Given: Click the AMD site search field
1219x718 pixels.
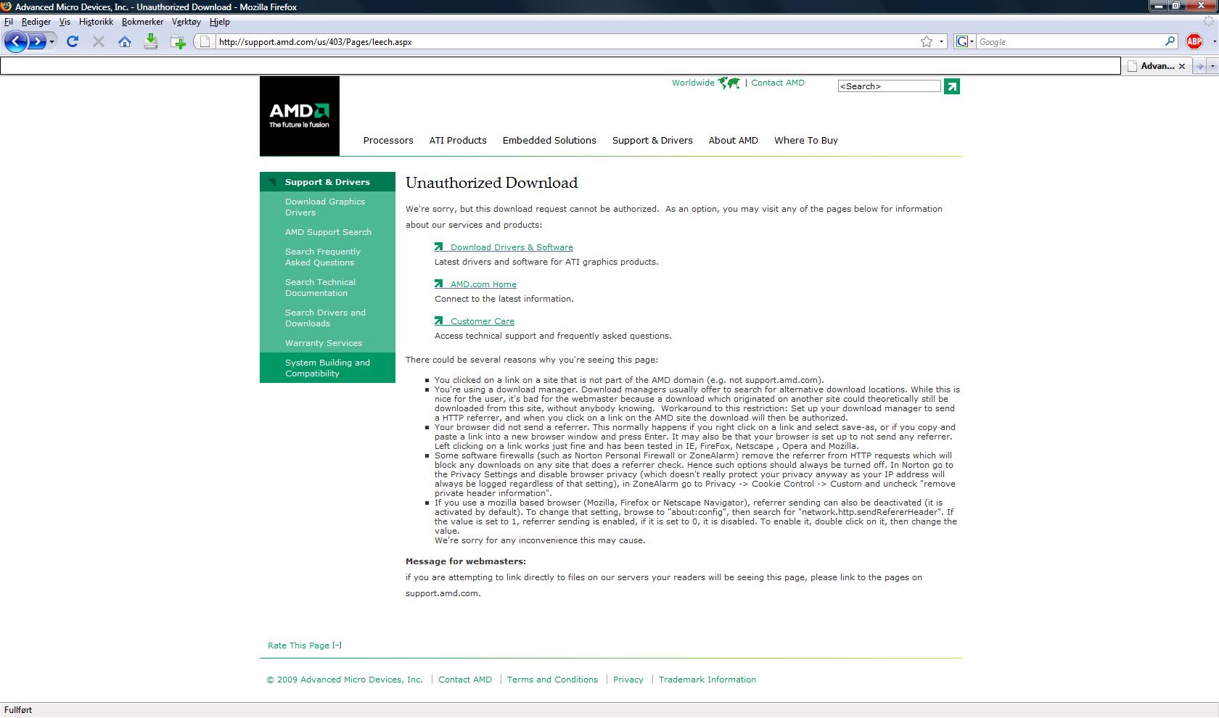Looking at the screenshot, I should point(889,86).
